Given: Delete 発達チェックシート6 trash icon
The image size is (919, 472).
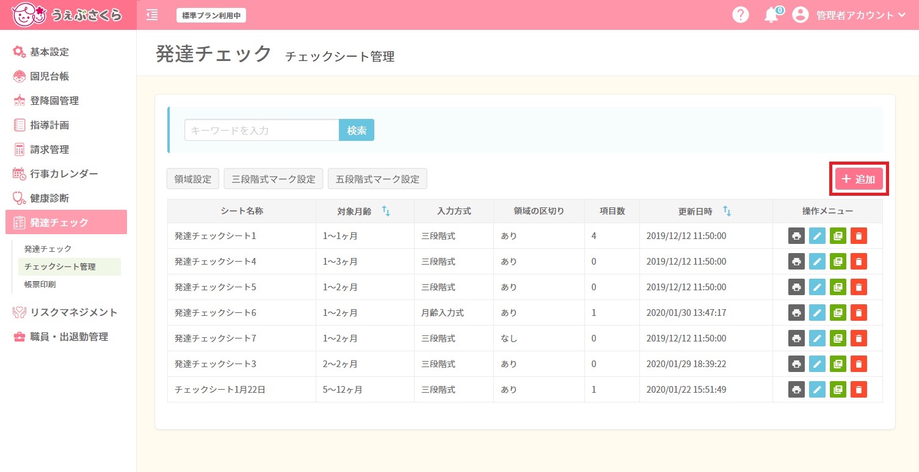Looking at the screenshot, I should pos(859,313).
